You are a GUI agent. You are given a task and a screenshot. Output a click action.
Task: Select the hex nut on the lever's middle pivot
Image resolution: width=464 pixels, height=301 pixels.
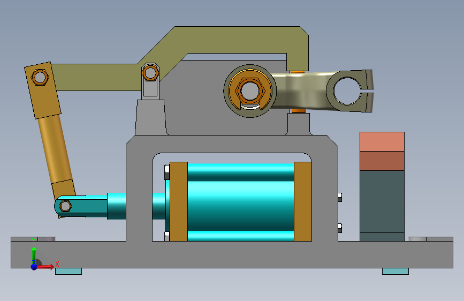pyautogui.click(x=150, y=73)
